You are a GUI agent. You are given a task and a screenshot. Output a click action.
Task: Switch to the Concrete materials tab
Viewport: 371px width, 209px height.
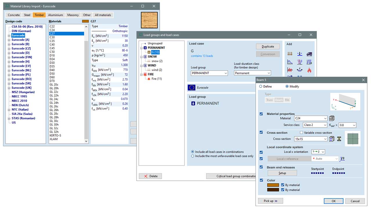[x=14, y=15]
